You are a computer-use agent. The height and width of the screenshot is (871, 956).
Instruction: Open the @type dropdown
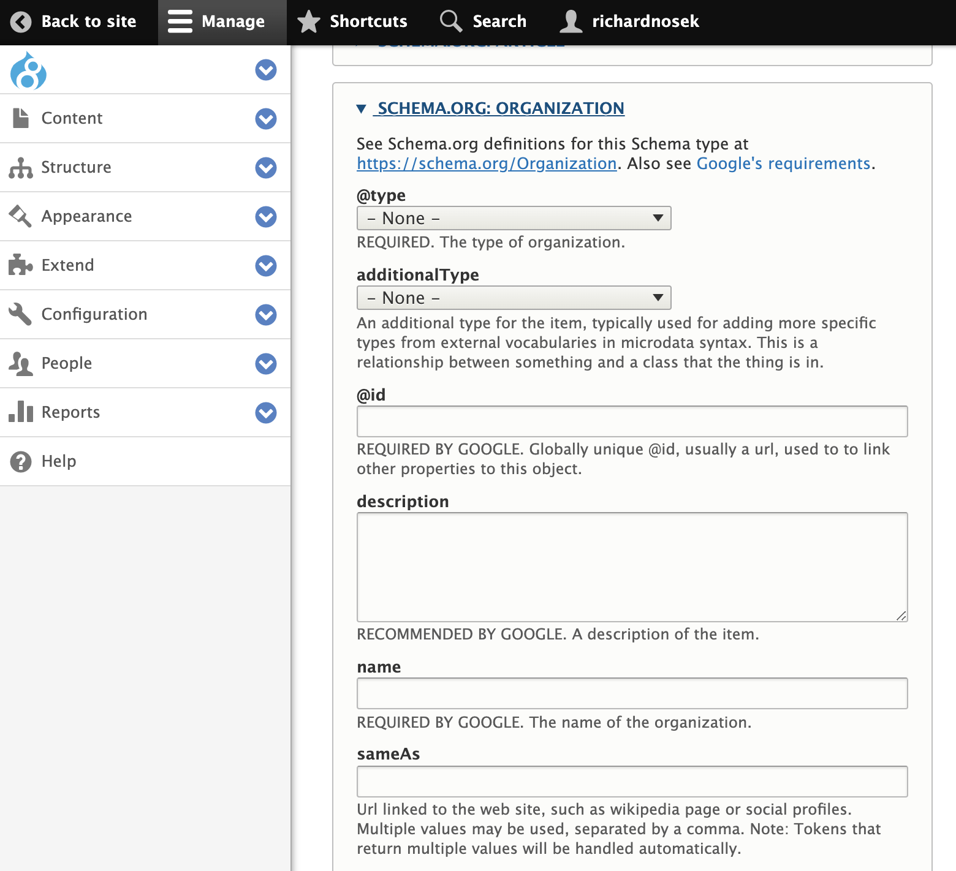[x=514, y=218]
